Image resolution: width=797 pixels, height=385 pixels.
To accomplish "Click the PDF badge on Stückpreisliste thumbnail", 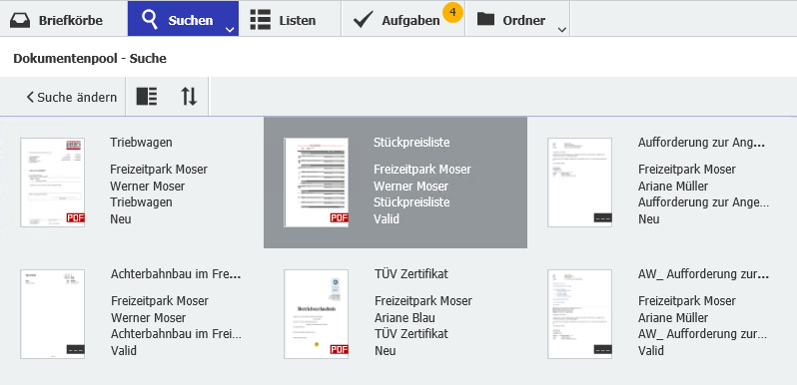I will (x=339, y=217).
